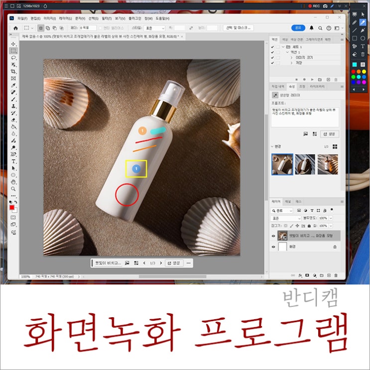Screen dimensions: 370x370
Task: Click the Home icon in options bar
Action: click(15, 28)
